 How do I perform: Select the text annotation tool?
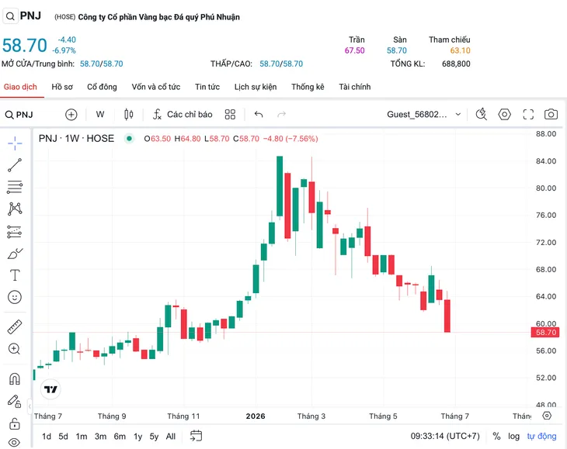15,275
